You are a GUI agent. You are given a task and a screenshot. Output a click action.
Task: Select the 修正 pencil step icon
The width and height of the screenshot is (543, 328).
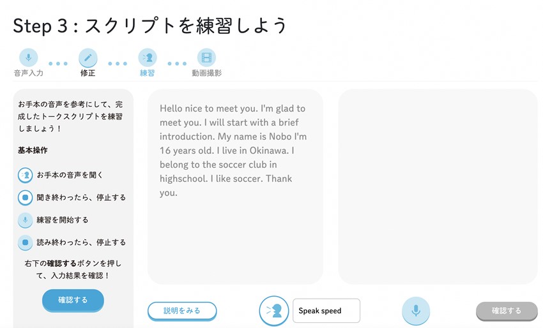(x=88, y=57)
